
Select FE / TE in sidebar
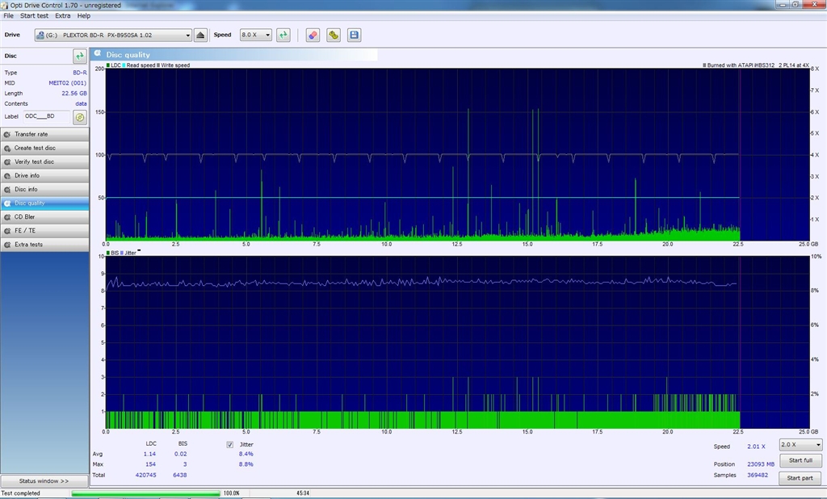tap(44, 230)
